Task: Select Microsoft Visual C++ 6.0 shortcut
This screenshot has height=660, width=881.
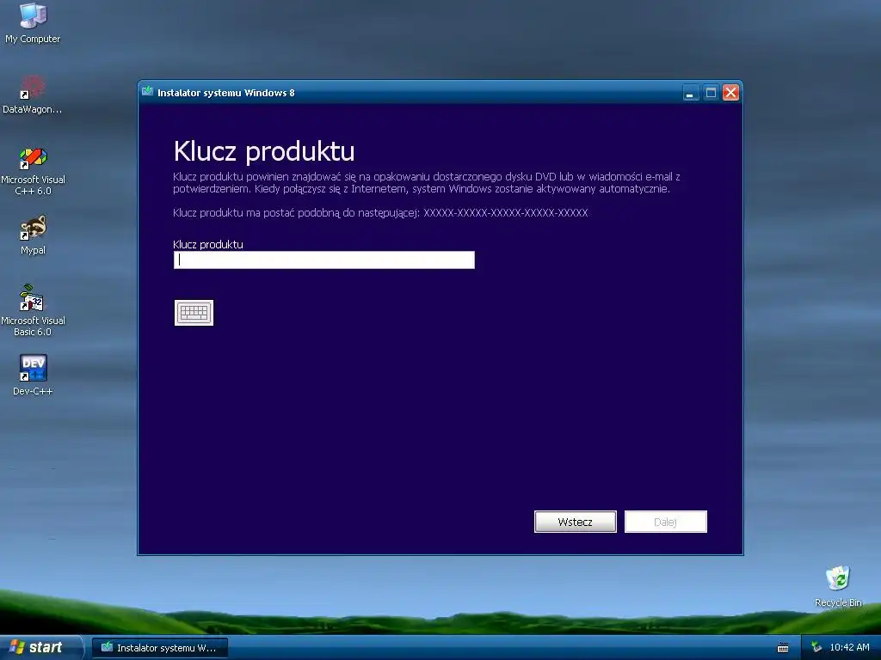Action: 33,171
